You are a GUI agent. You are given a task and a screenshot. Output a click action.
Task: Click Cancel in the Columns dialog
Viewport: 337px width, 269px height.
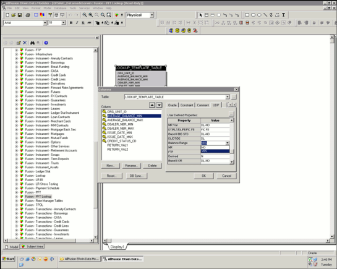coord(227,176)
